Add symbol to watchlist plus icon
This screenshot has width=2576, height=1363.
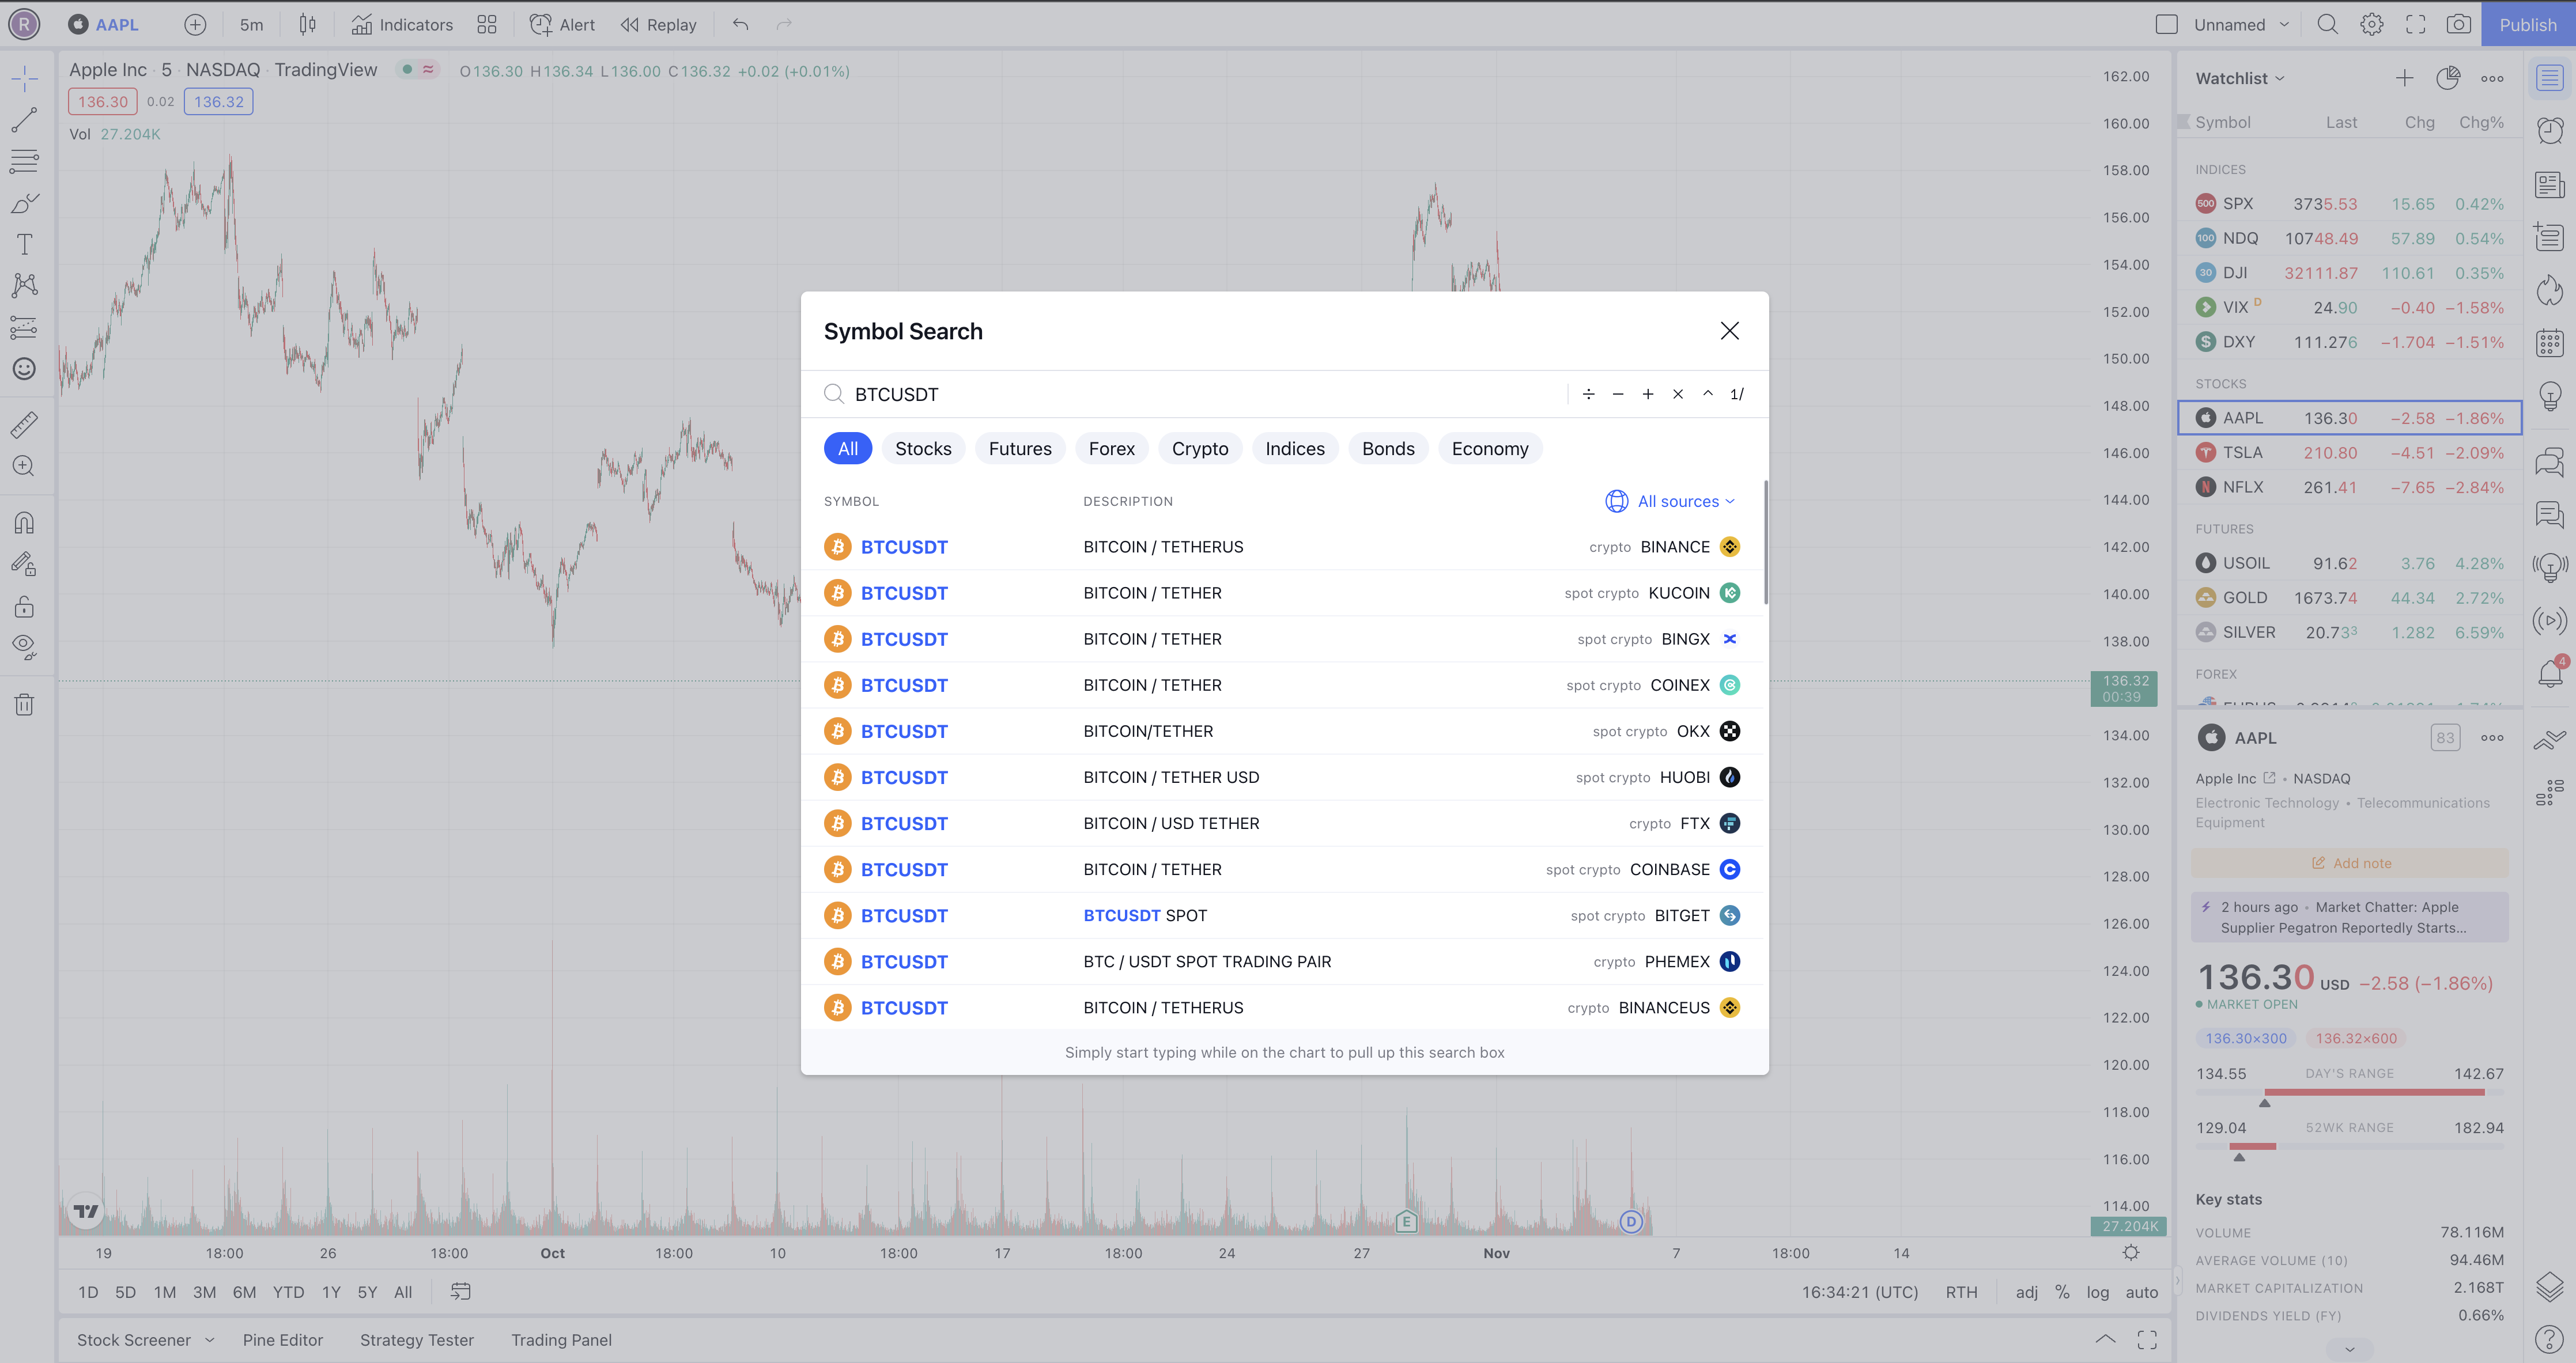point(2405,78)
